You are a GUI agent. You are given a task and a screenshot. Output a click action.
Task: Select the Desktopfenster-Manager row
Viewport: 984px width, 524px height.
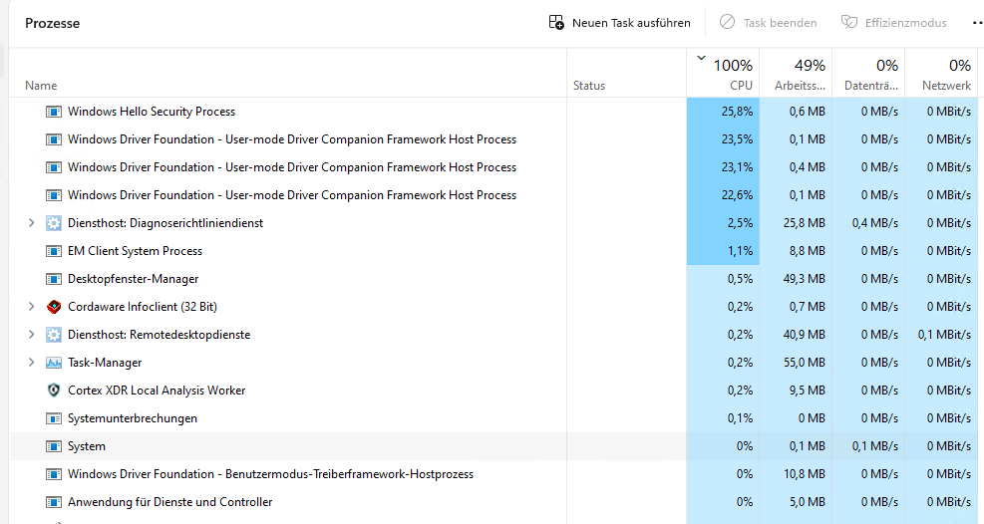(493, 279)
